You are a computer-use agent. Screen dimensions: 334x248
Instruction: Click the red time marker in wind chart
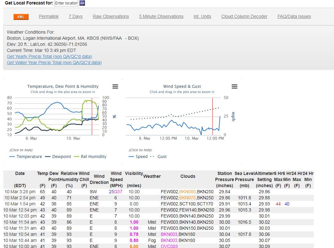pos(213,116)
